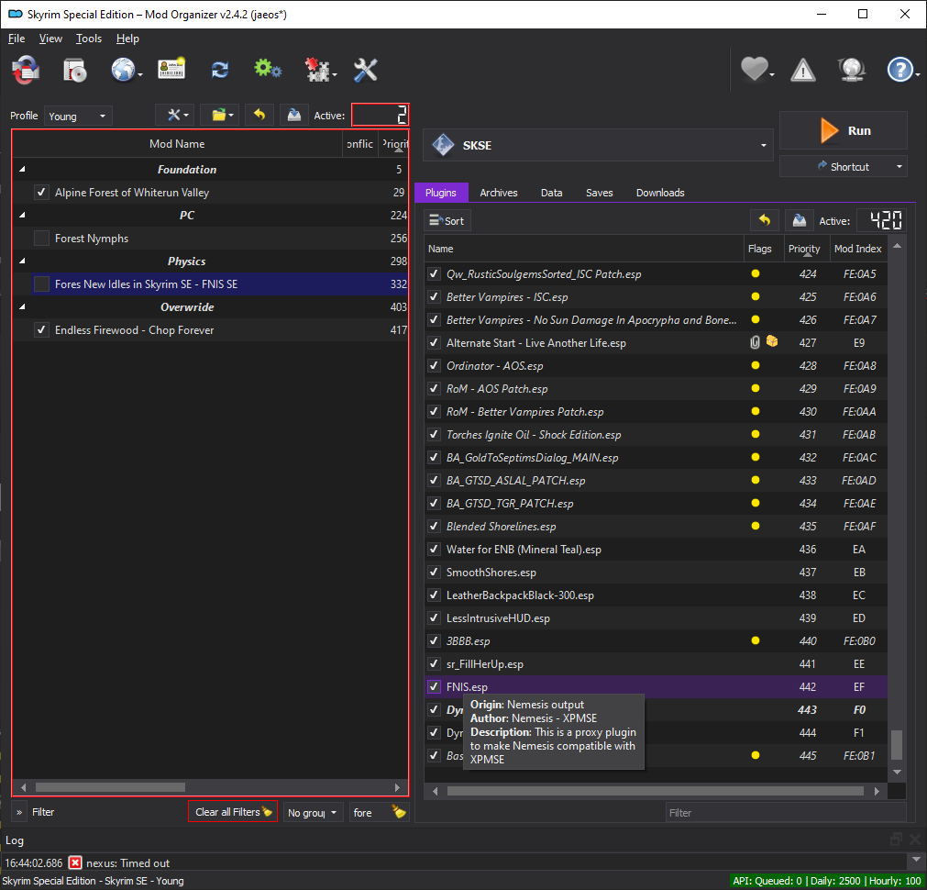Open Settings wrench and screwdriver icon

(365, 70)
